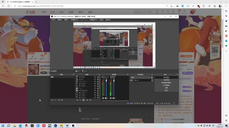Add a new source with the plus icon
The image size is (229, 128).
coord(77,100)
